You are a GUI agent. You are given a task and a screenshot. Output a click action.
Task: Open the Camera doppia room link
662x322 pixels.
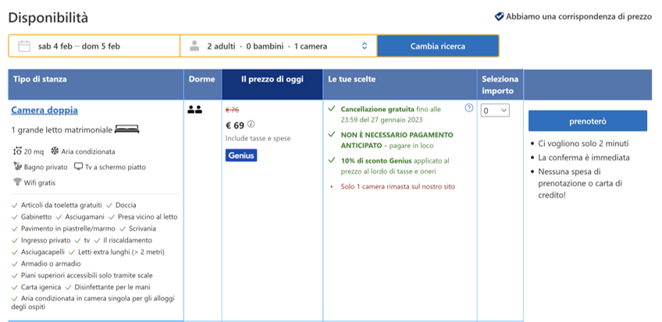[x=44, y=110]
